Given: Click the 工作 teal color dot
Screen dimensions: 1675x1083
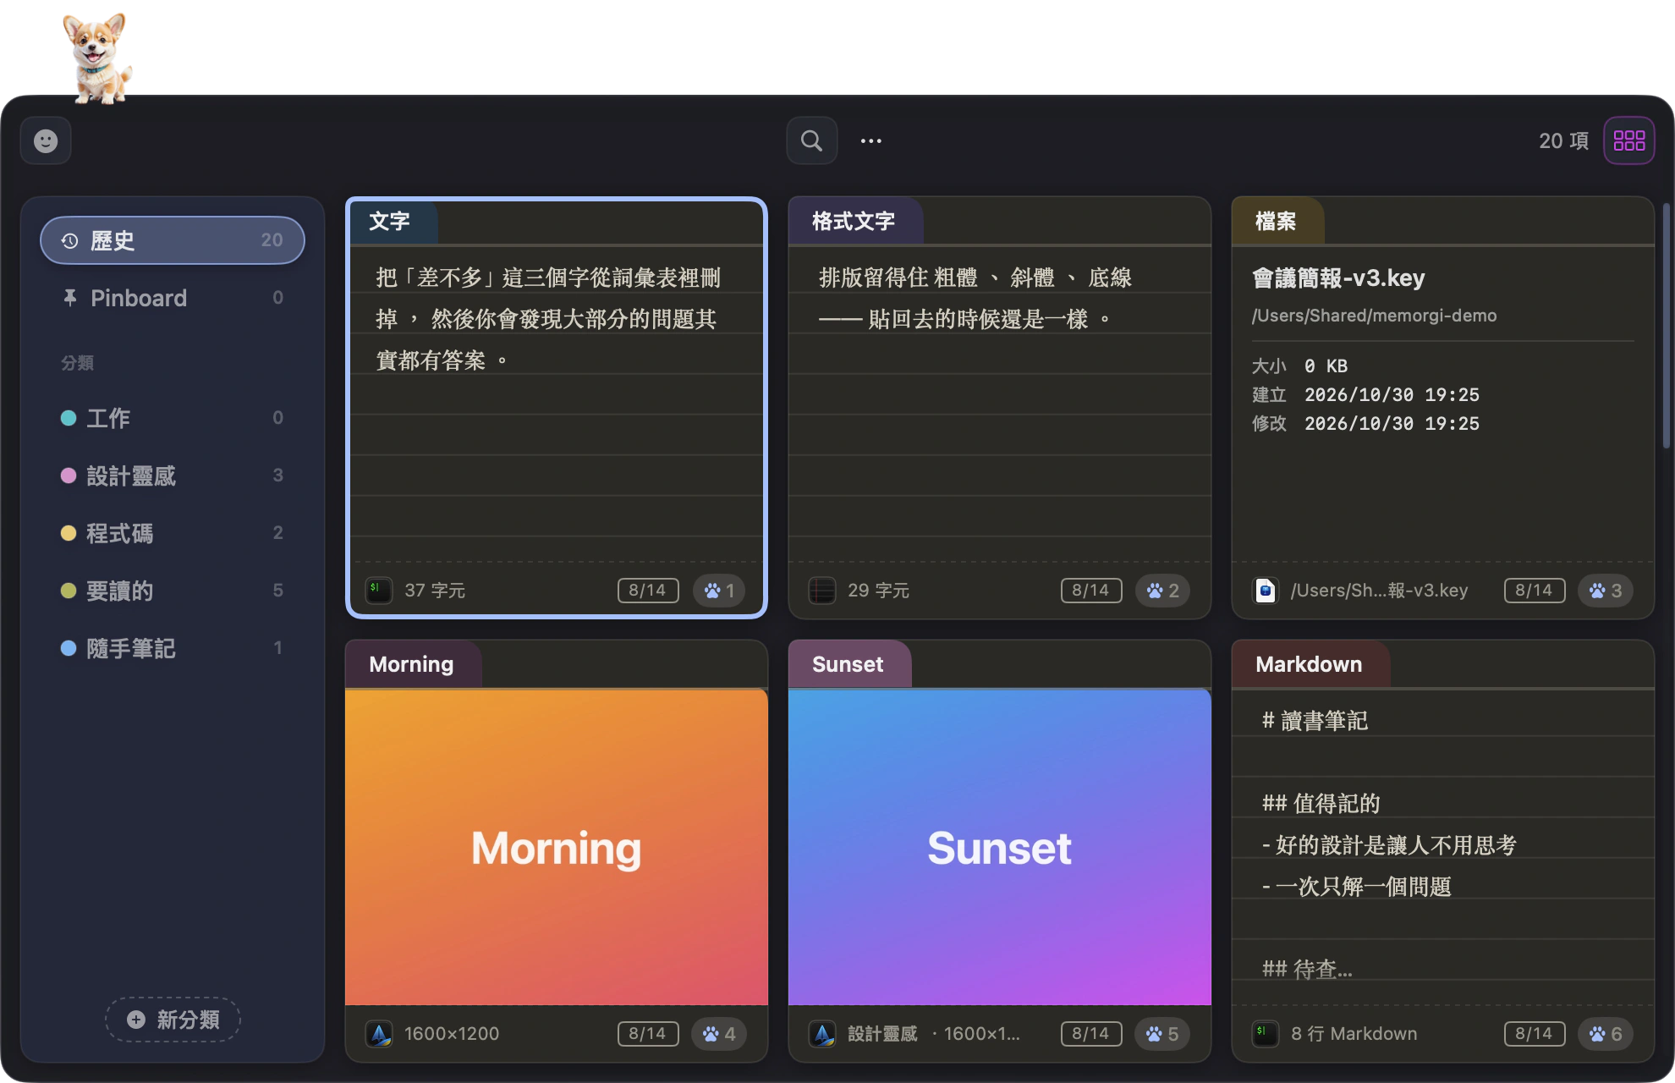Looking at the screenshot, I should pos(69,418).
